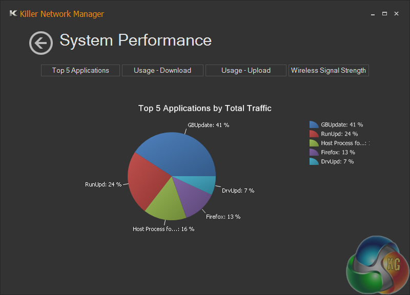Click legend text 'DrvUpd: 7 %'

point(337,161)
